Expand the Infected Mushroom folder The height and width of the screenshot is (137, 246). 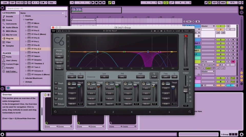coord(24,78)
